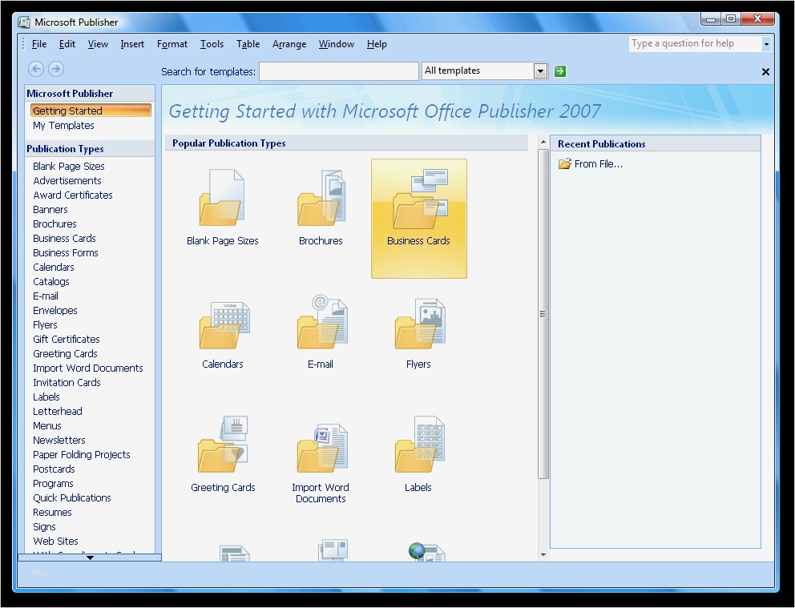Run the template search with the green arrow
Image resolution: width=795 pixels, height=608 pixels.
click(x=559, y=70)
